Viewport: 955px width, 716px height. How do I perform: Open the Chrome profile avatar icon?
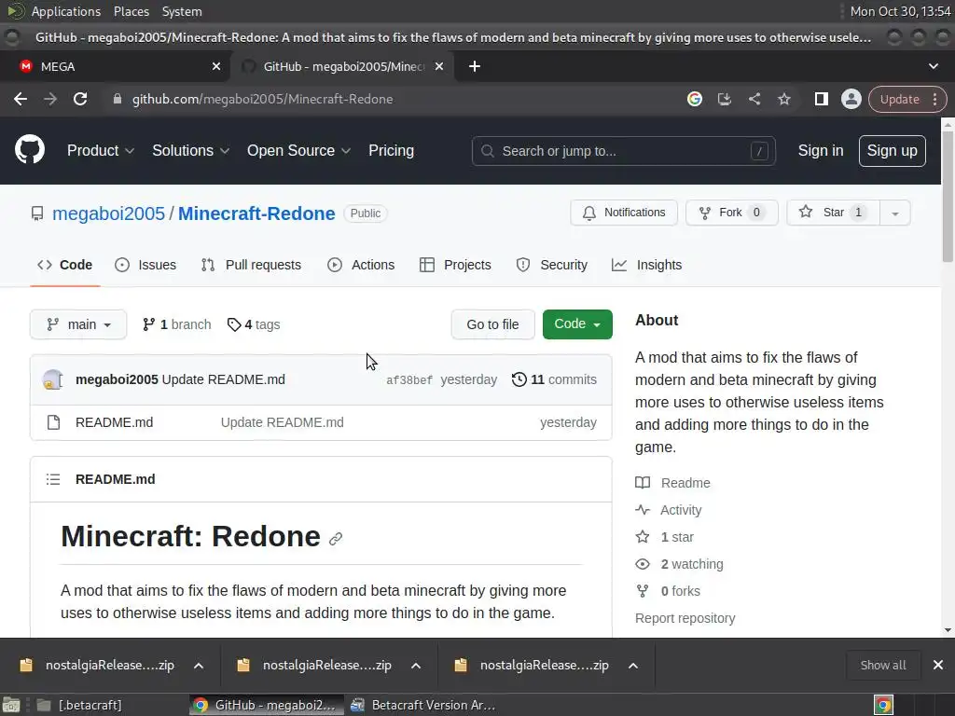[851, 99]
